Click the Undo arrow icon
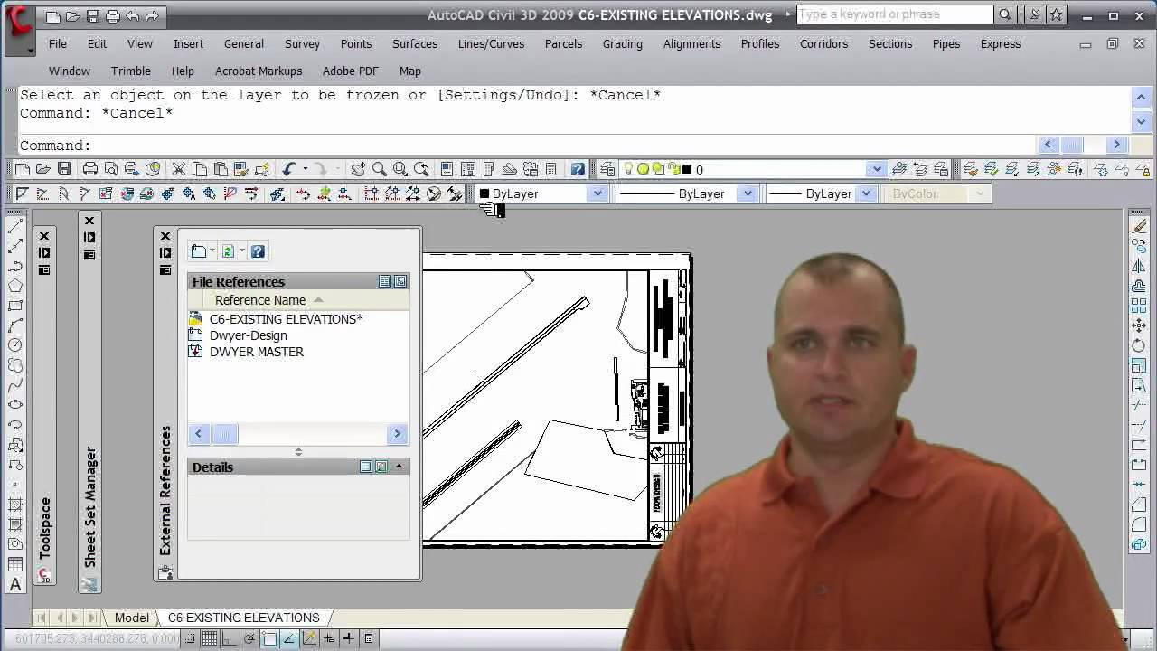 click(x=289, y=169)
